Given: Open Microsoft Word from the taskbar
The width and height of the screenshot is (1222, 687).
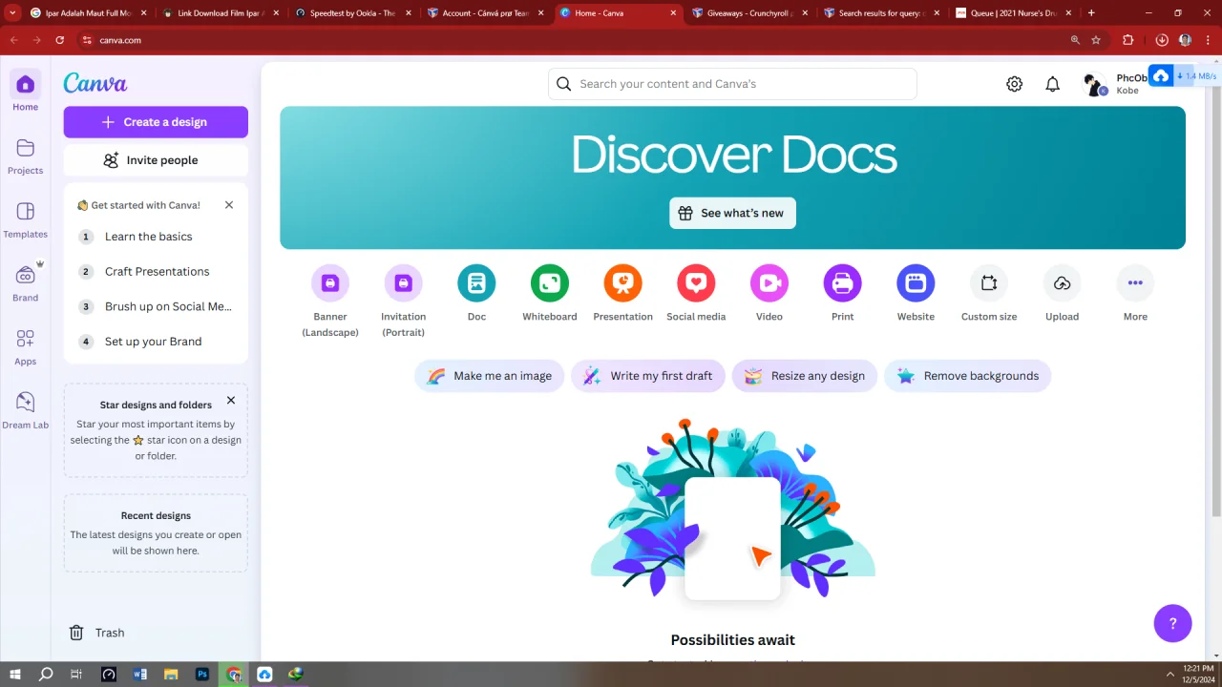Looking at the screenshot, I should click(140, 675).
